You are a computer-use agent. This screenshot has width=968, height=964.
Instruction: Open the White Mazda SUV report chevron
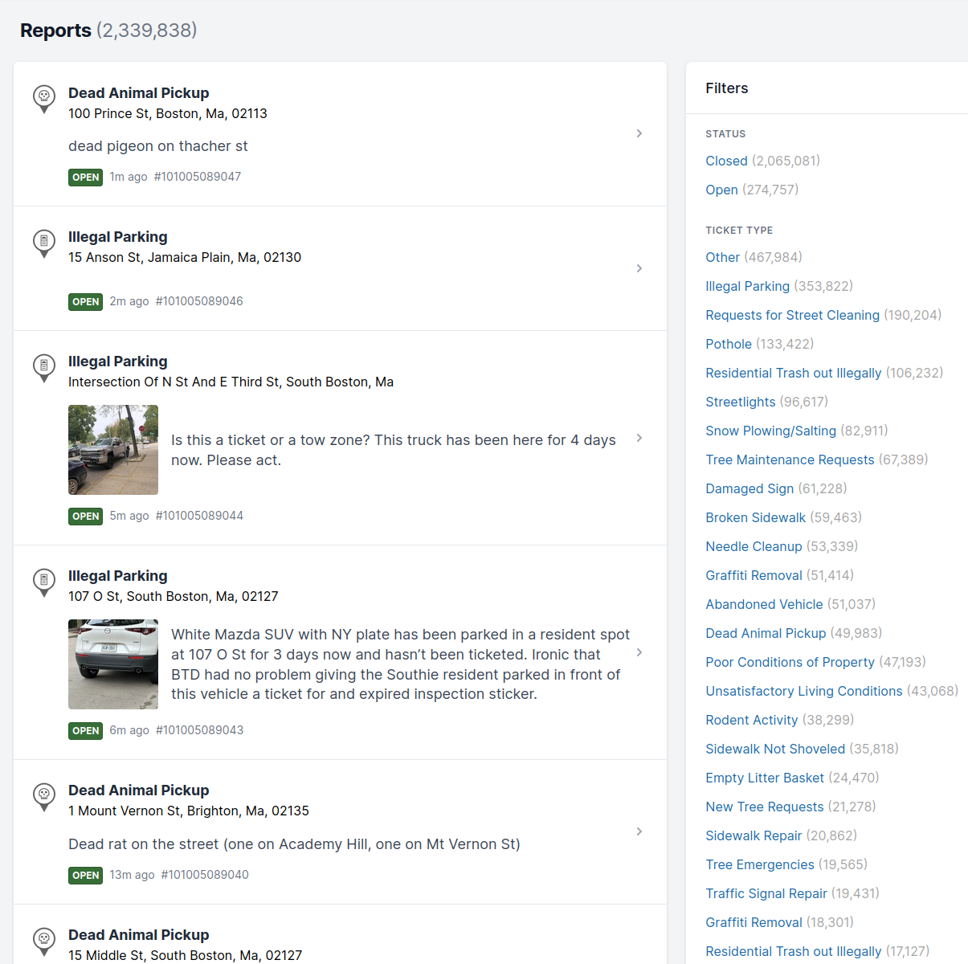tap(639, 652)
